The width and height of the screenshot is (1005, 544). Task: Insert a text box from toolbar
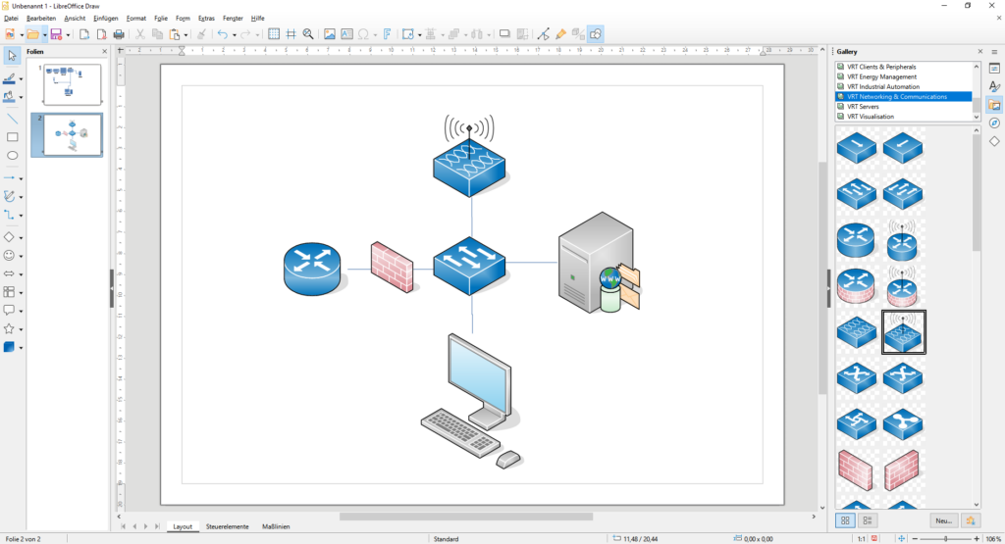click(x=346, y=34)
